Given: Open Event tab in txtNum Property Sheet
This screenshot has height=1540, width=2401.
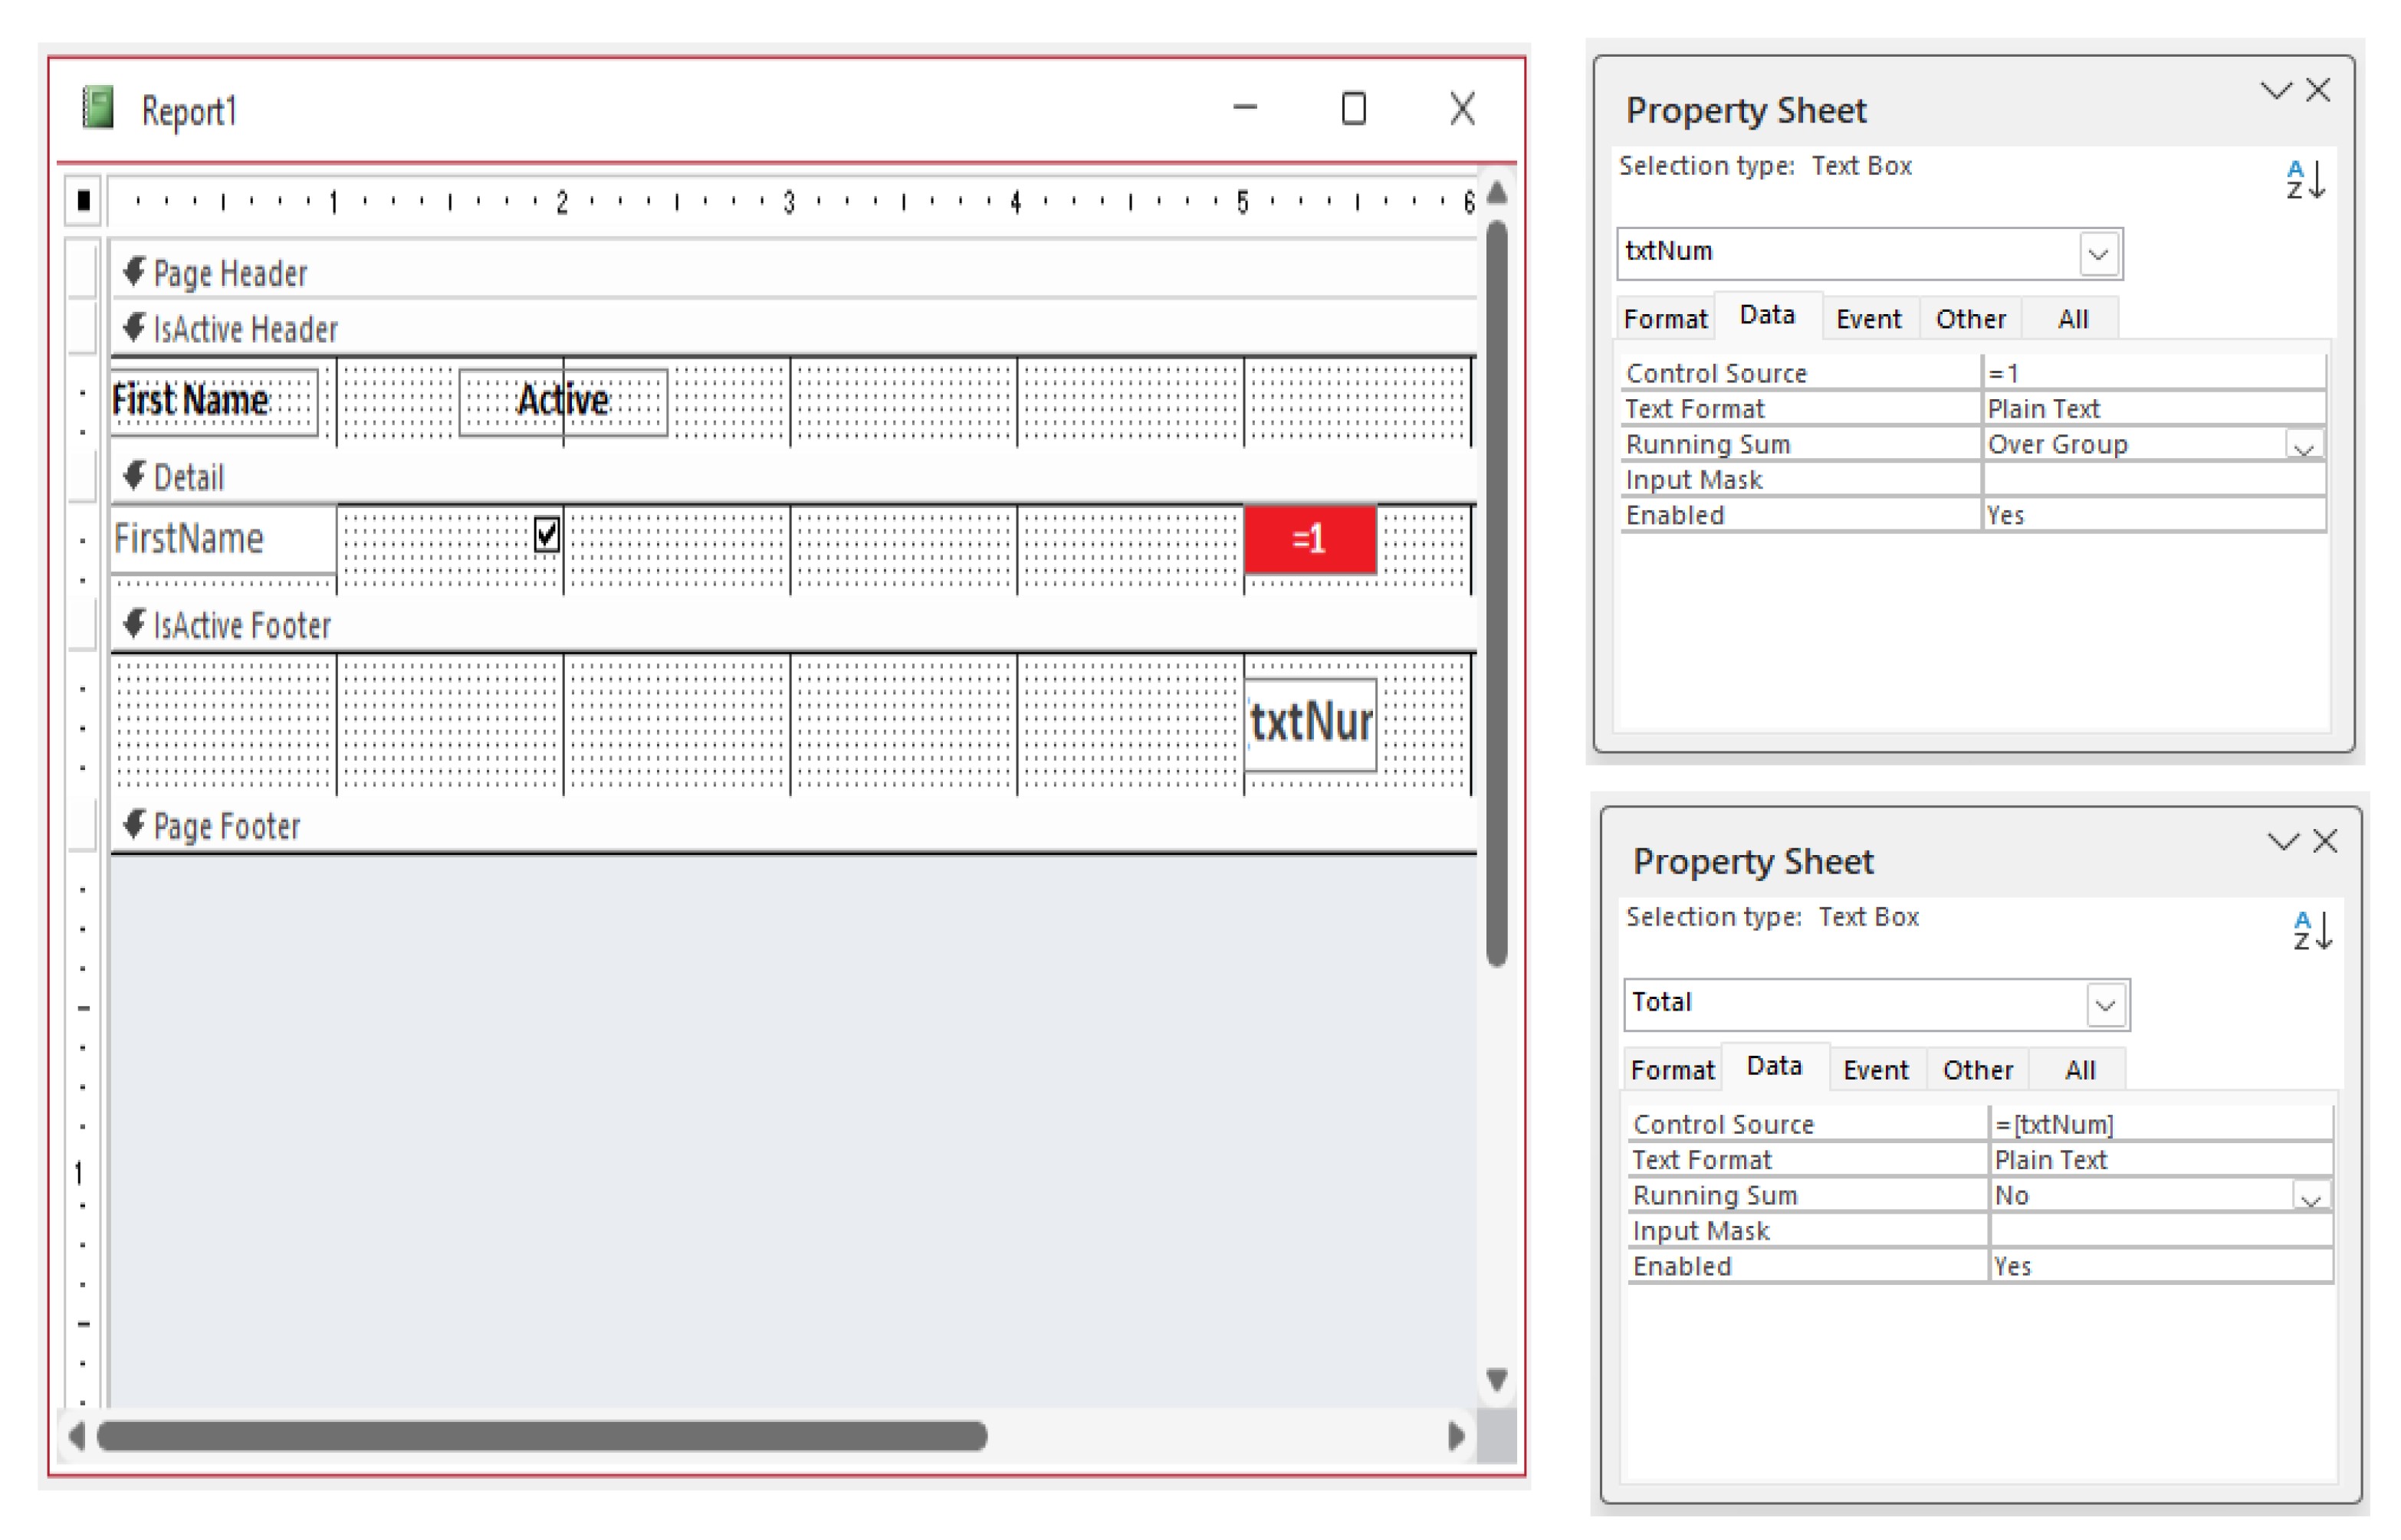Looking at the screenshot, I should click(x=1867, y=319).
